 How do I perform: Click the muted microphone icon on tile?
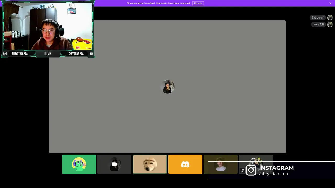[x=242, y=171]
